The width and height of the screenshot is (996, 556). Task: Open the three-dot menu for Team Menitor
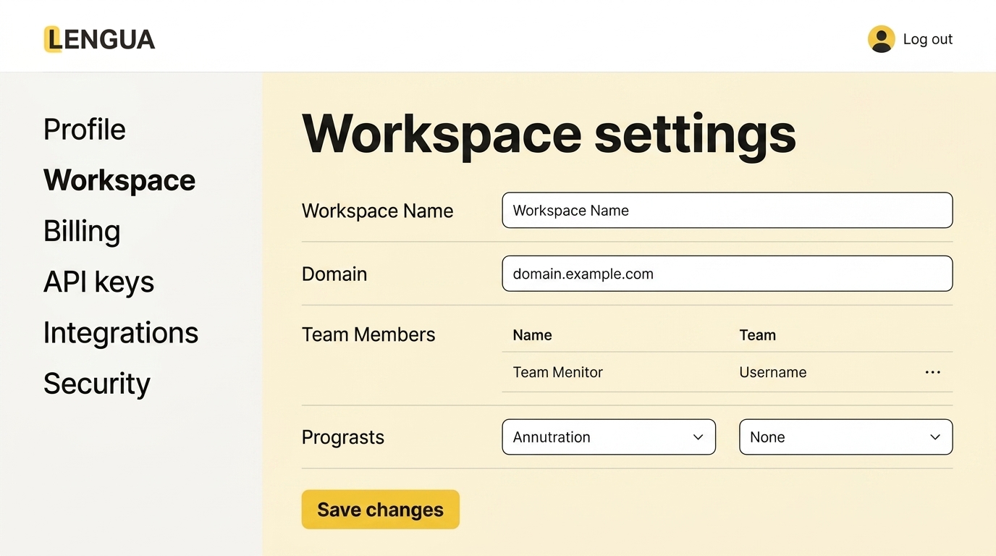[932, 372]
